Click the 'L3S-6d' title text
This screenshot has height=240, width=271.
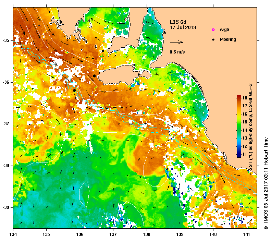[178, 22]
